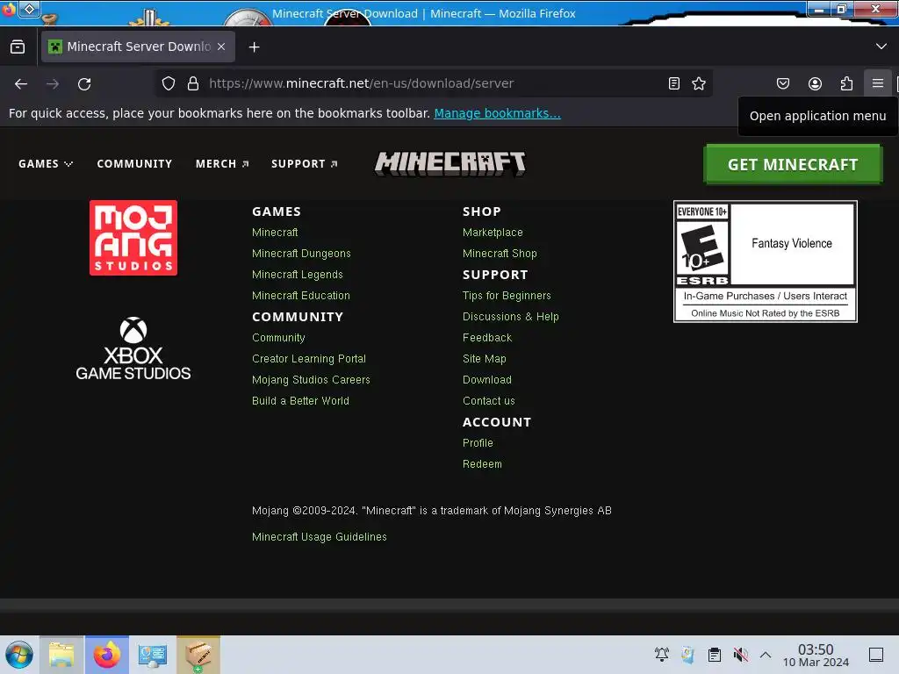Close the Minecraft Server Download tab
The height and width of the screenshot is (674, 899).
tap(221, 47)
